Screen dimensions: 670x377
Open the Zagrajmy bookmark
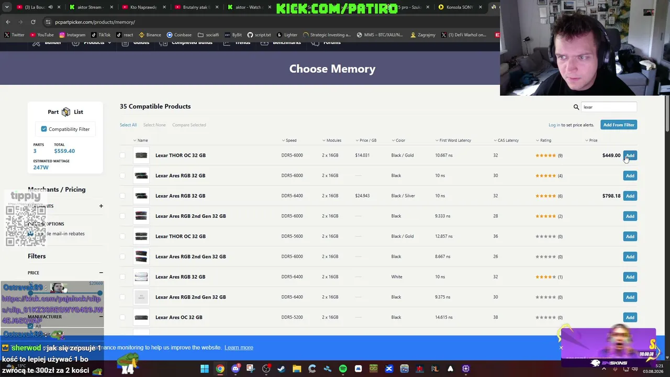[423, 35]
